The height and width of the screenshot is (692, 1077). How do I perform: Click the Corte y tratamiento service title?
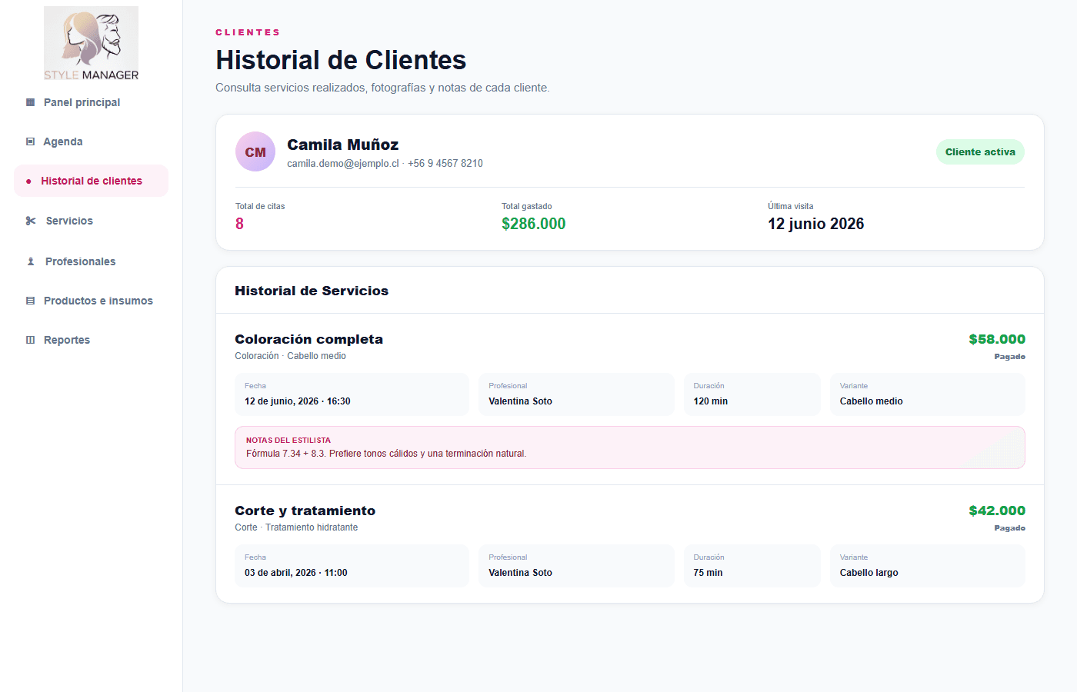(x=305, y=511)
